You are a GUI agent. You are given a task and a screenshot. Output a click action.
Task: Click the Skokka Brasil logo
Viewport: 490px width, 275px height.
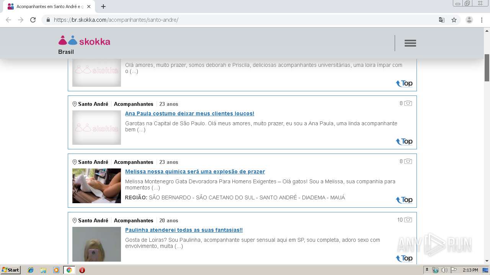(84, 45)
